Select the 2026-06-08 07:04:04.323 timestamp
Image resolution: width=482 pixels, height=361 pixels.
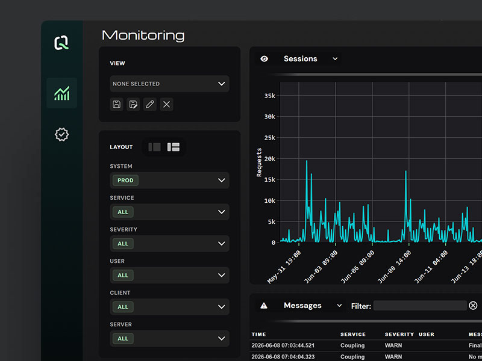(283, 357)
